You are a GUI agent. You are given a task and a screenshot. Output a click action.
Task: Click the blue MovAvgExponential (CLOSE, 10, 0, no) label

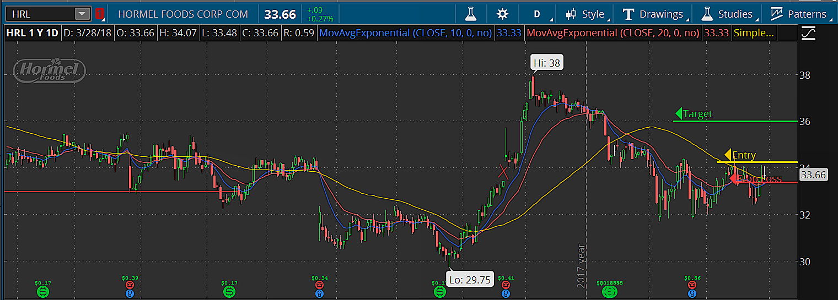point(405,34)
